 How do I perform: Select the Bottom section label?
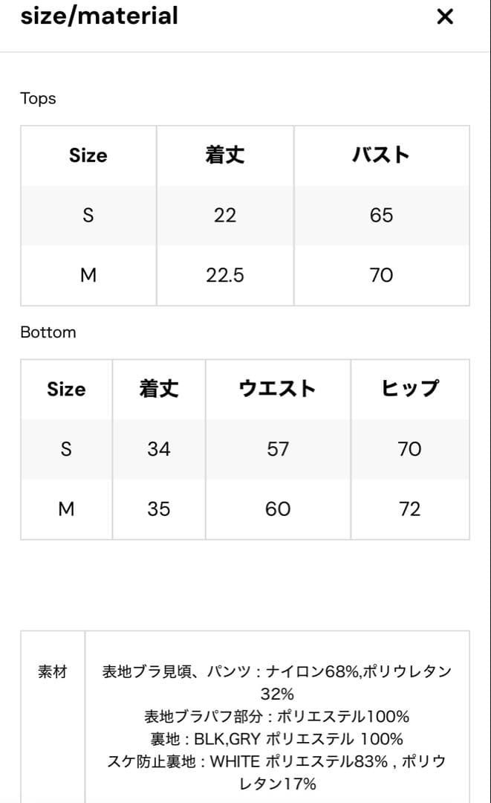(48, 332)
